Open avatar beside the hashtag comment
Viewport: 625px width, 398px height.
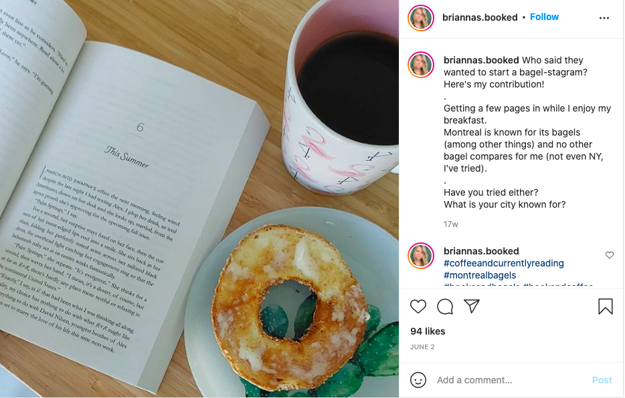[x=421, y=256]
